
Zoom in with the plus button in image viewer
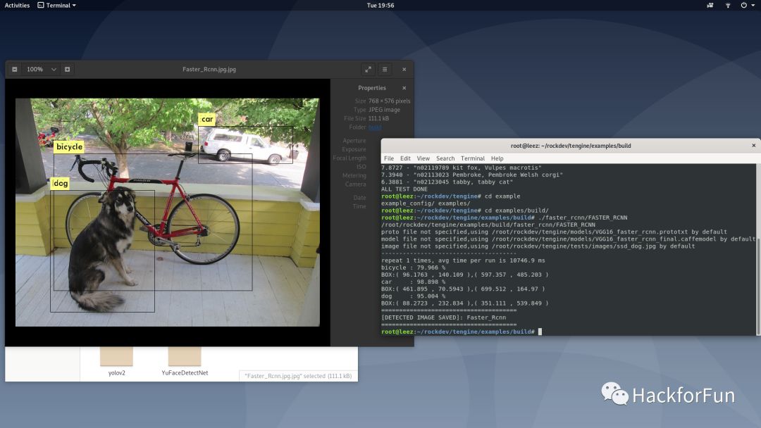[68, 69]
